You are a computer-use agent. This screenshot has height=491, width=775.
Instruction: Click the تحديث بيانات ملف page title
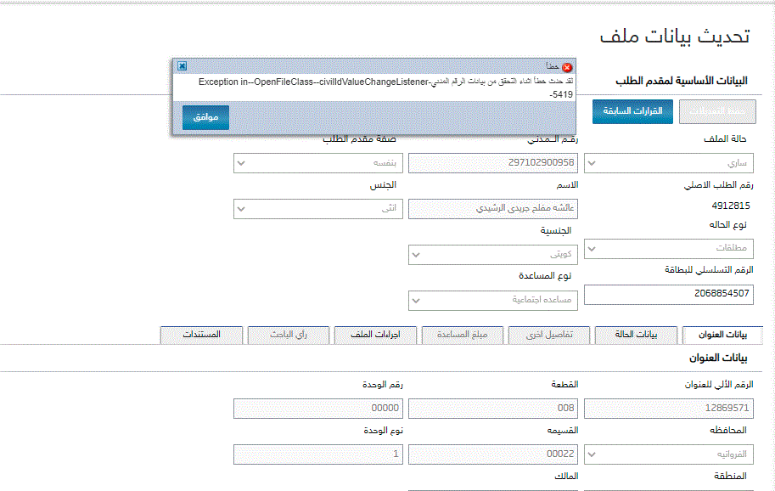pyautogui.click(x=675, y=36)
